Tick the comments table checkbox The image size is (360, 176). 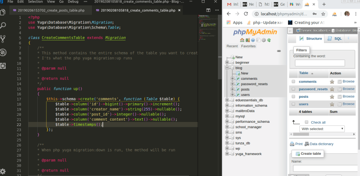click(x=293, y=81)
